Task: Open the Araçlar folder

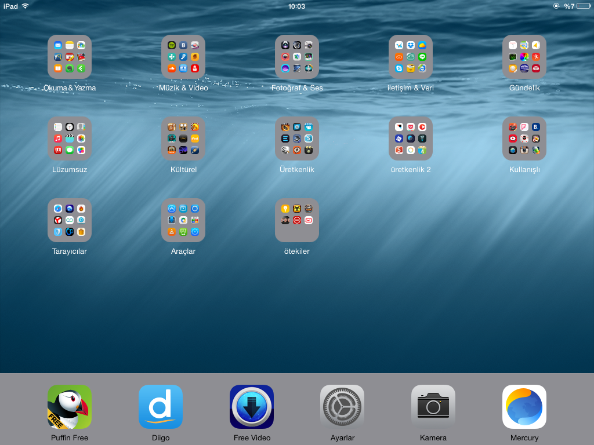Action: pos(183,220)
